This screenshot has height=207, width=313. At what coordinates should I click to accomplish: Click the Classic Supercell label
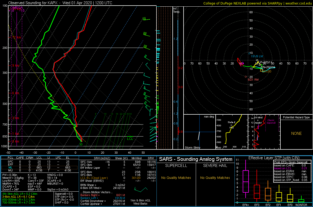point(271,122)
